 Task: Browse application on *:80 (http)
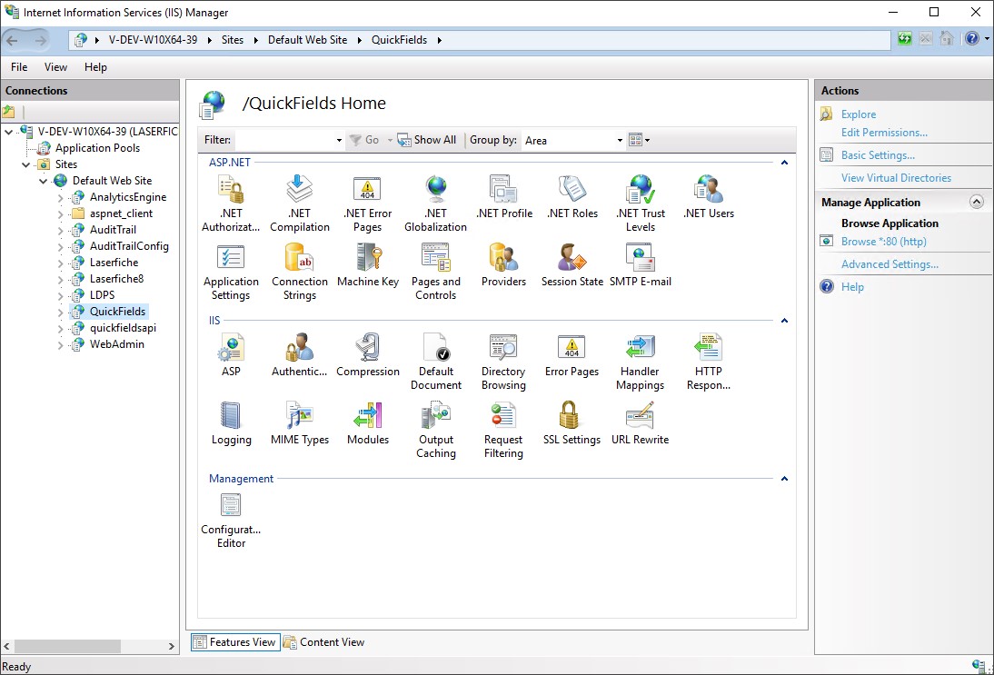click(883, 242)
